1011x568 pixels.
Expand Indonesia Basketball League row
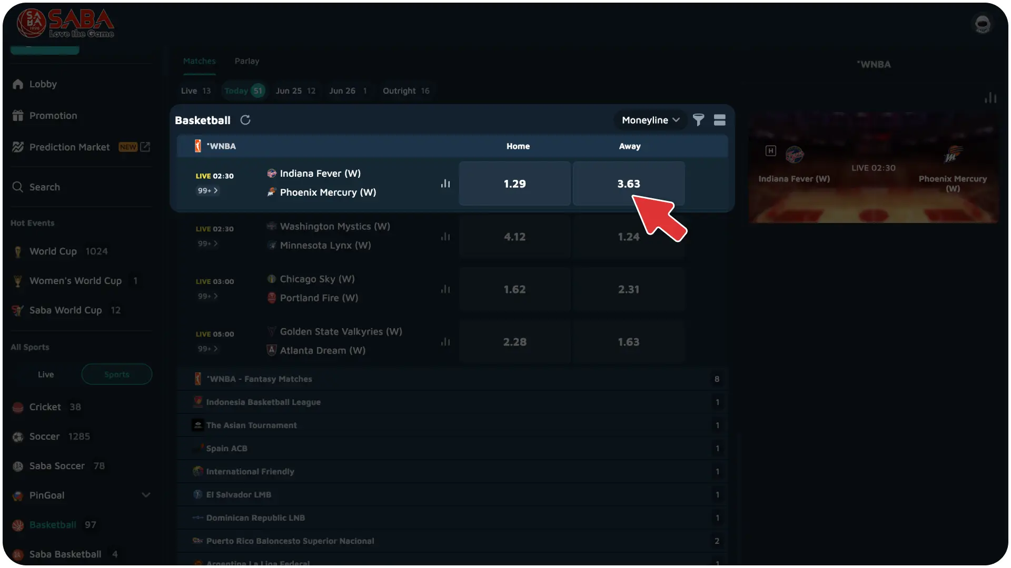(453, 402)
